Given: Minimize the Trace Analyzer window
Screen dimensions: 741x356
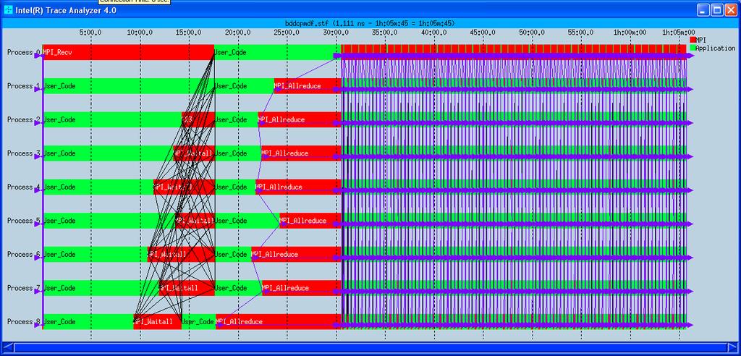Looking at the screenshot, I should [703, 10].
